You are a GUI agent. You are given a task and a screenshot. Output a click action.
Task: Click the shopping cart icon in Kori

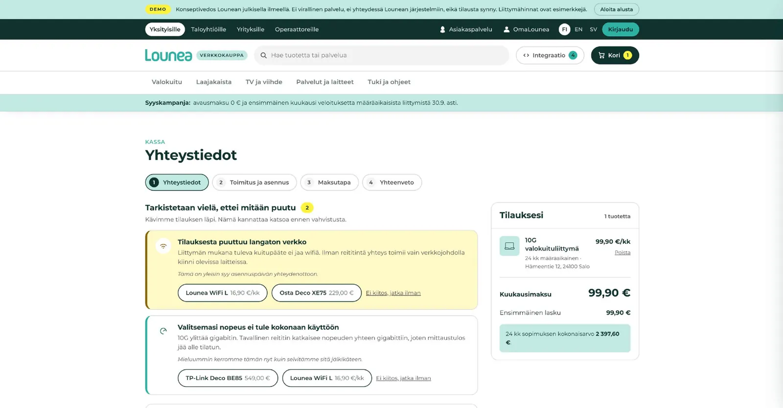601,55
